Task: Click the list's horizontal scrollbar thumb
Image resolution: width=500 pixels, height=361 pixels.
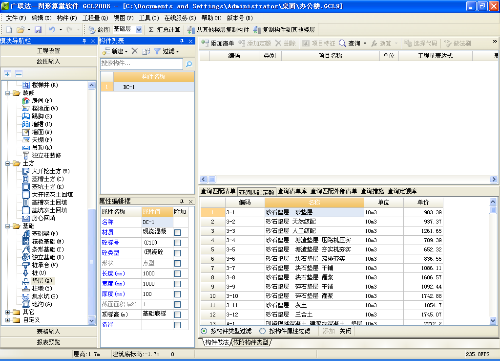Action: 212,179
